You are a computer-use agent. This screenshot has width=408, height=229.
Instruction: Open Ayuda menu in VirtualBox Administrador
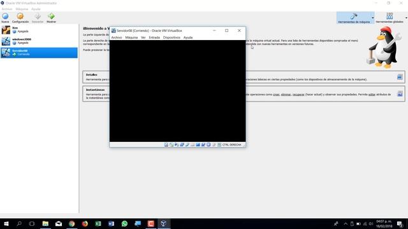point(36,9)
